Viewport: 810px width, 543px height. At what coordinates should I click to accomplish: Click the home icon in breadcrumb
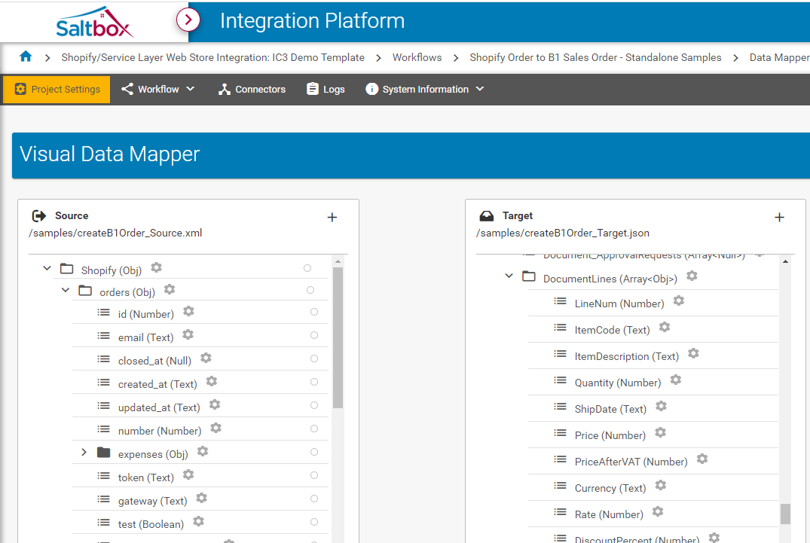pos(26,57)
